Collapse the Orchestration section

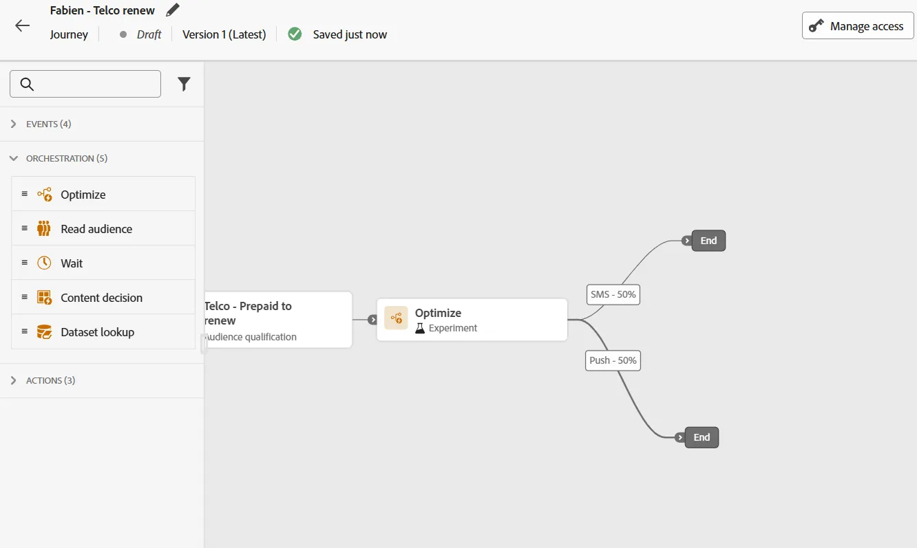102,159
